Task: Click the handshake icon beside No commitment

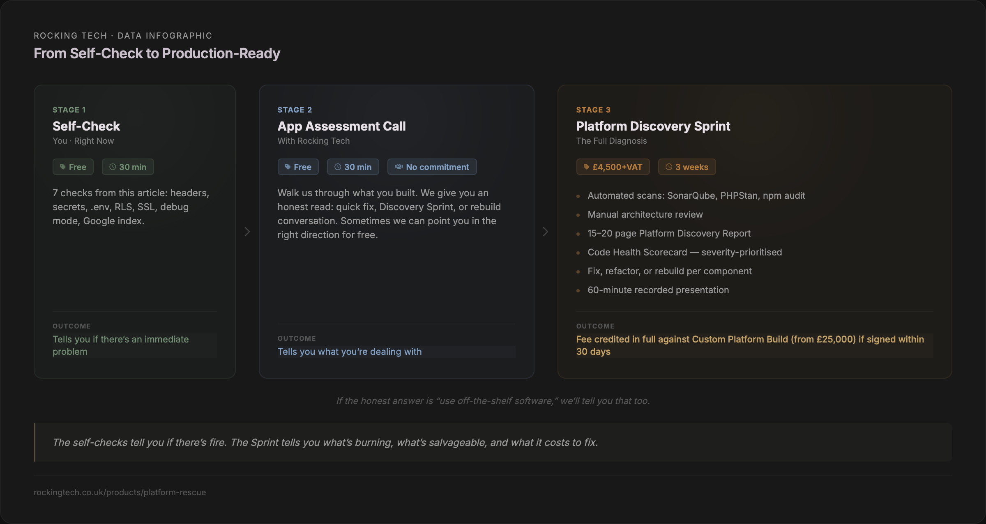Action: [x=399, y=167]
